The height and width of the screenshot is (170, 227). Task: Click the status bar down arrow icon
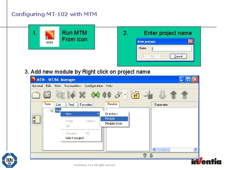[x=151, y=156]
